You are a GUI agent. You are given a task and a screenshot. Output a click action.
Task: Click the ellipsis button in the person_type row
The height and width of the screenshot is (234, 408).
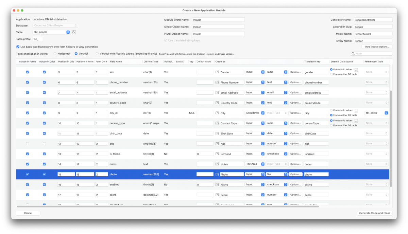pos(356,121)
